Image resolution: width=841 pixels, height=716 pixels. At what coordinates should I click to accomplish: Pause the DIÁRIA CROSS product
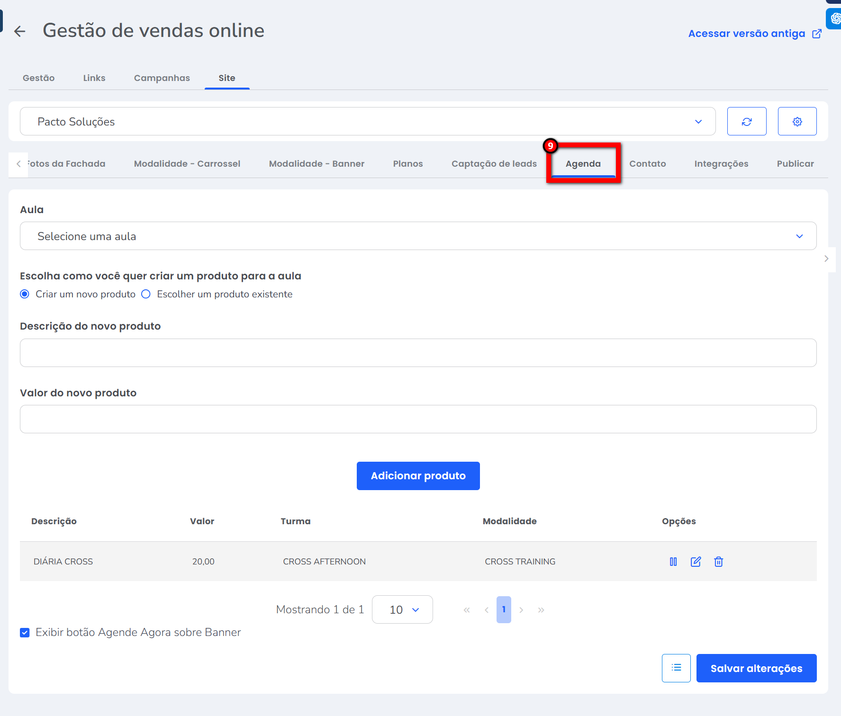click(x=673, y=562)
